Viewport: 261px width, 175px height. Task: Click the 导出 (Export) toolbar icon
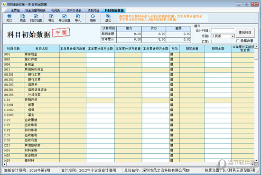tap(51, 18)
